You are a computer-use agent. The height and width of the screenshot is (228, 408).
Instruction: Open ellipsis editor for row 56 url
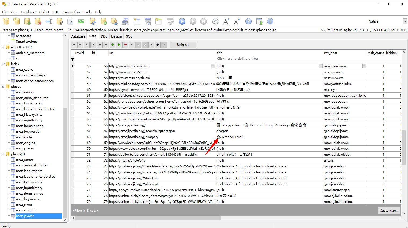tap(213, 66)
